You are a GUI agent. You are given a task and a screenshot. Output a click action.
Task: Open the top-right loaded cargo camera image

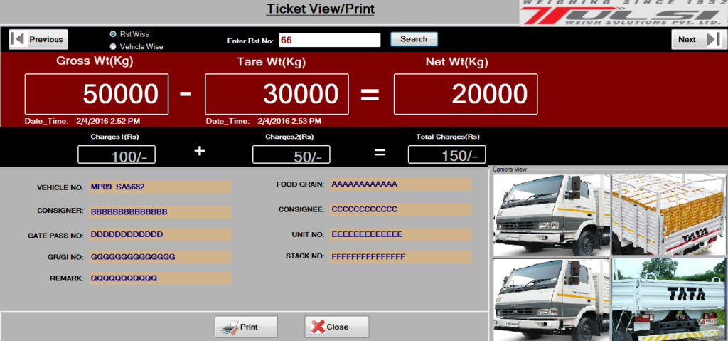point(669,215)
